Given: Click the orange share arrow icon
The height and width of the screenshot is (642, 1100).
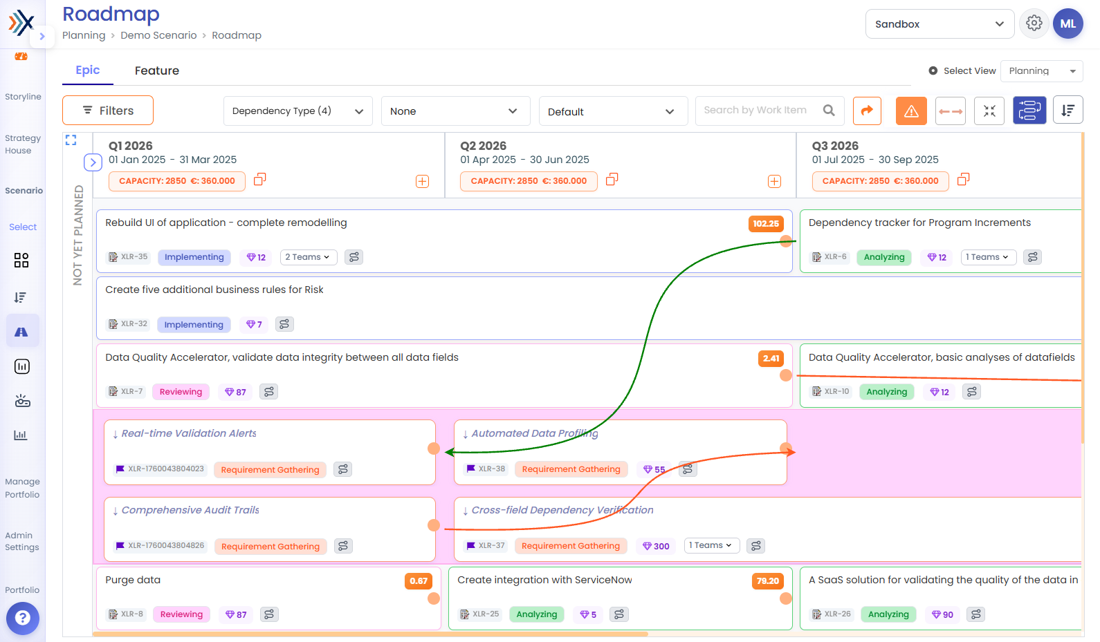Looking at the screenshot, I should [x=867, y=111].
